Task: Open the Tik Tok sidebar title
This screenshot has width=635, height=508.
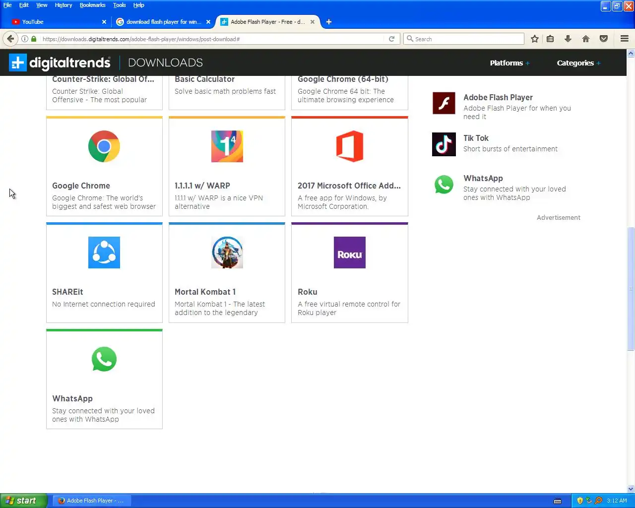Action: (476, 138)
